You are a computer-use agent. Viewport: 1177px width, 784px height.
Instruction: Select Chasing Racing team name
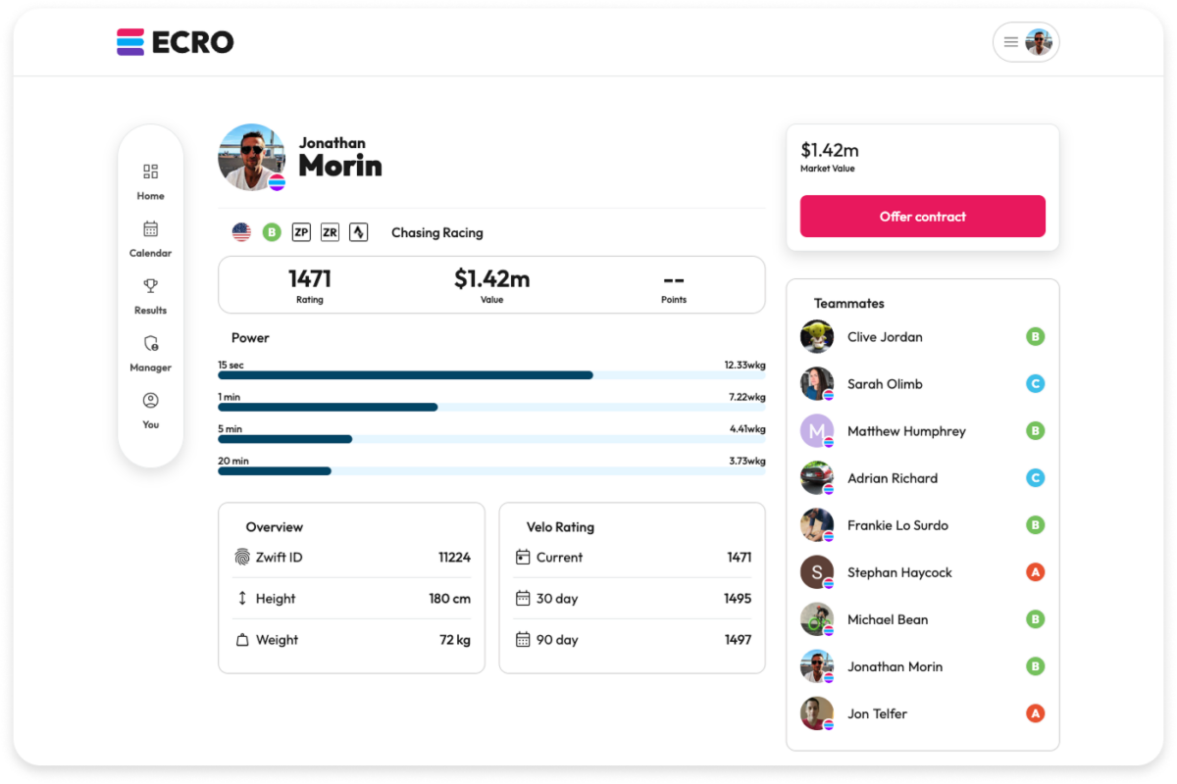(436, 232)
